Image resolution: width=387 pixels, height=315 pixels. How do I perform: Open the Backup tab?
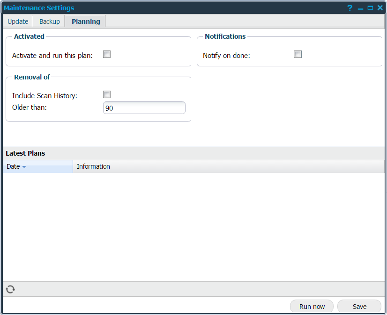coord(50,21)
